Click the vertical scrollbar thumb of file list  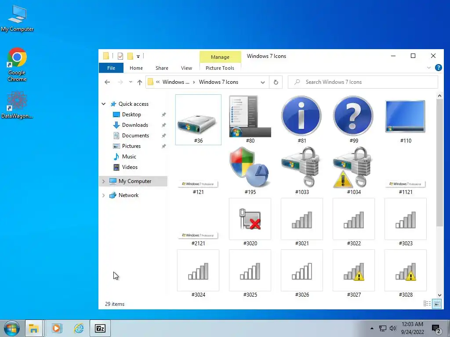(439, 163)
